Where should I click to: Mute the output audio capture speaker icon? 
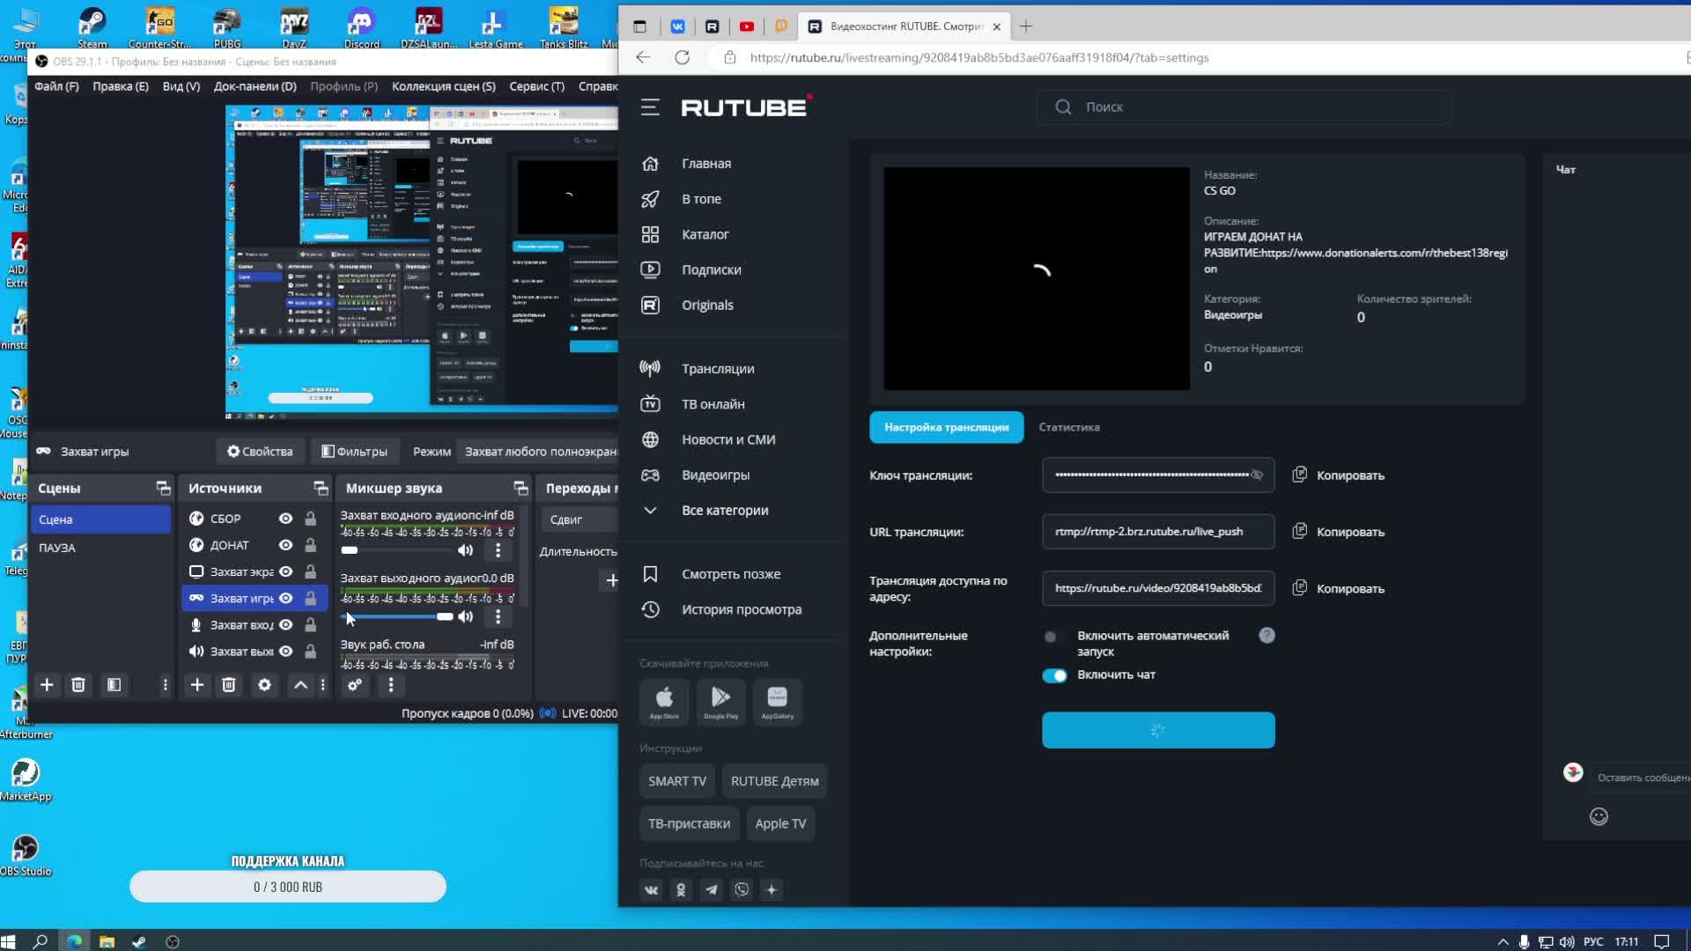point(465,616)
